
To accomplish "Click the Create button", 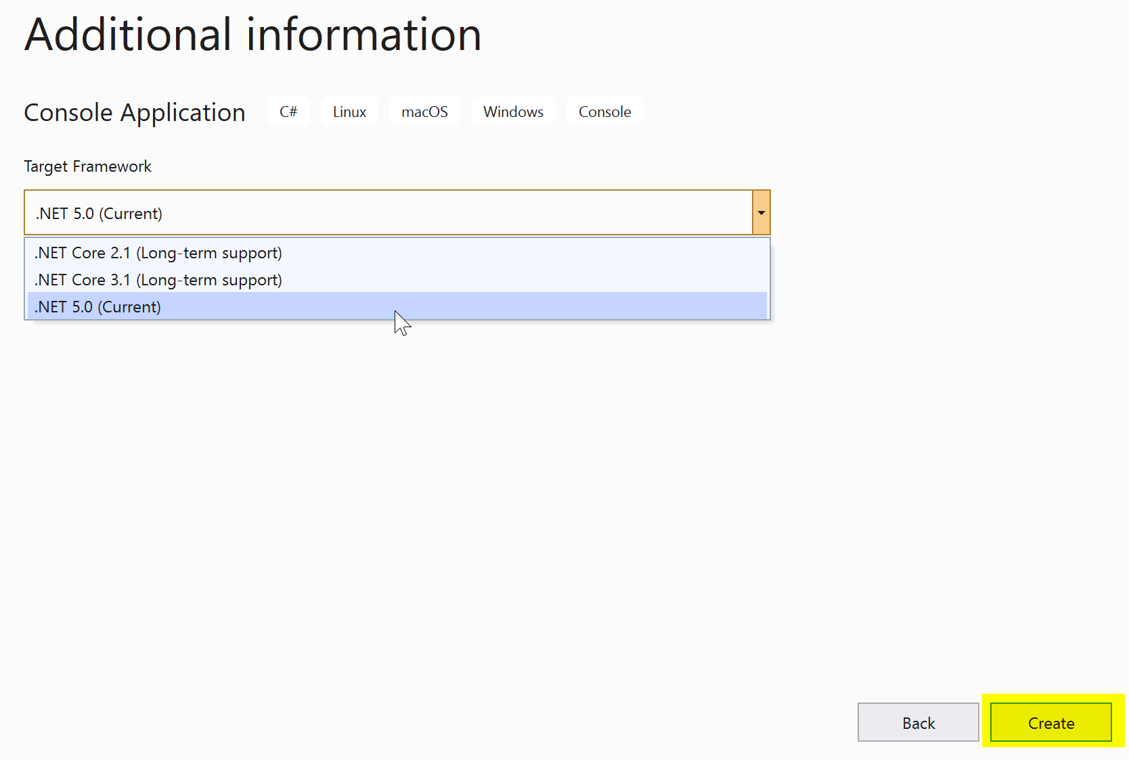I will [1050, 722].
